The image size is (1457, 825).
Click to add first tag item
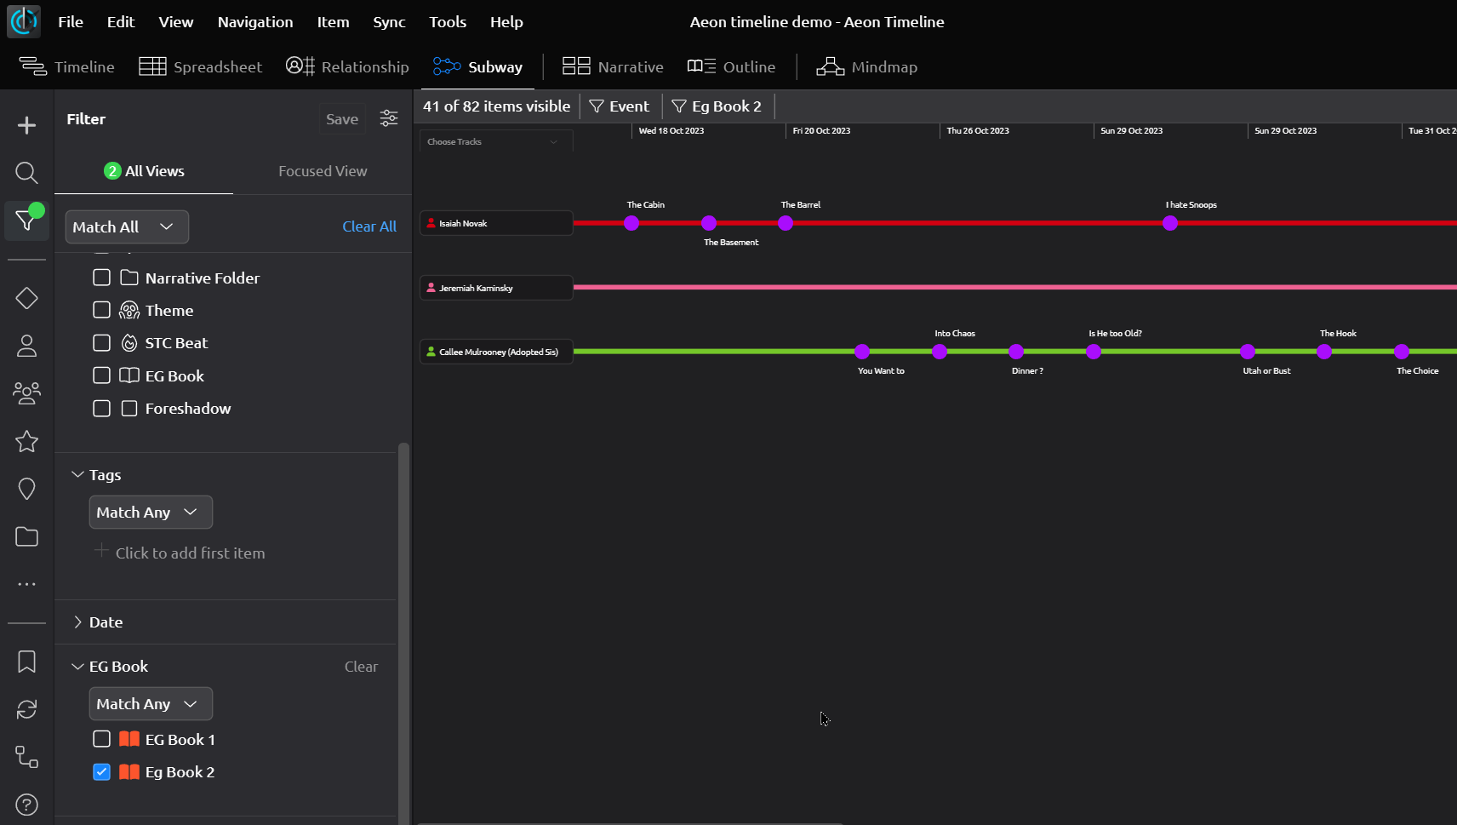pyautogui.click(x=180, y=553)
